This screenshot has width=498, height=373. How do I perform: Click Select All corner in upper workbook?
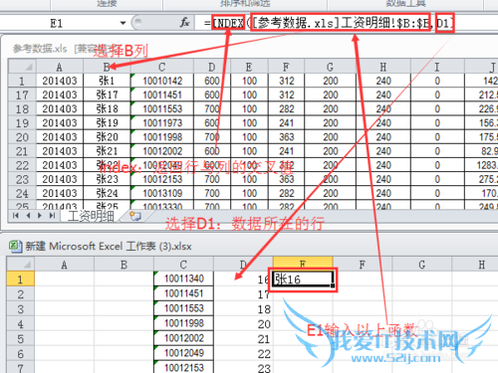[x=22, y=67]
